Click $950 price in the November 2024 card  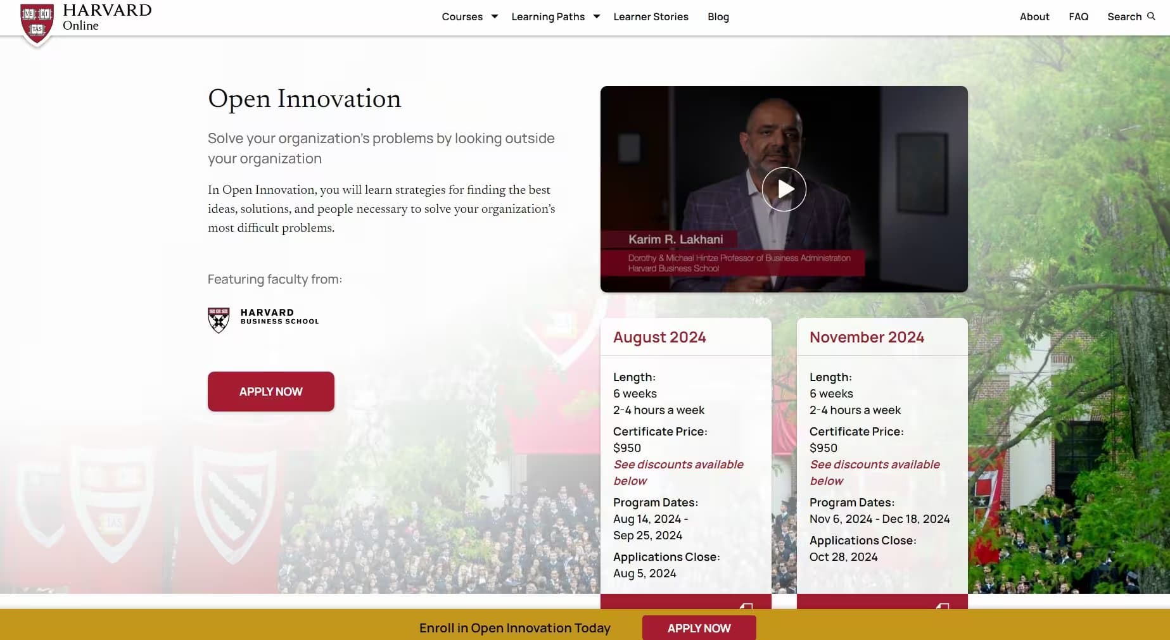pyautogui.click(x=823, y=448)
